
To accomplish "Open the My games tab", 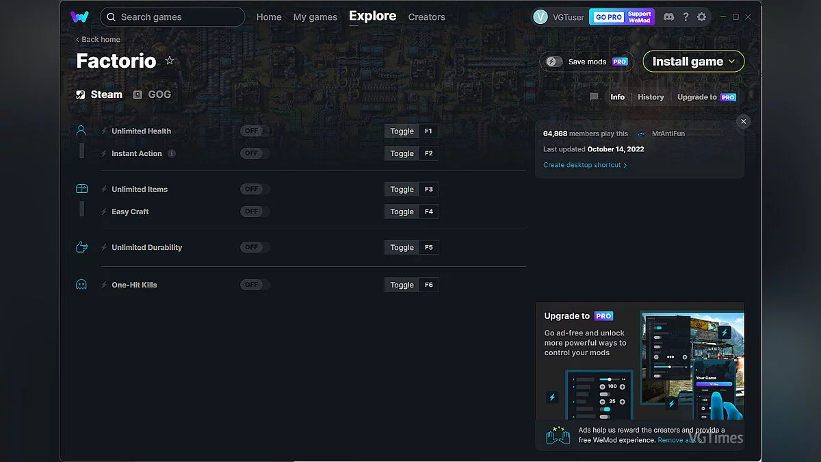I will pos(315,17).
